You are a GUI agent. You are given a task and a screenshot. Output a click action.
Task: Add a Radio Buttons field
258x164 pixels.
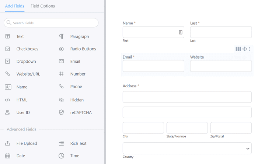tap(83, 49)
